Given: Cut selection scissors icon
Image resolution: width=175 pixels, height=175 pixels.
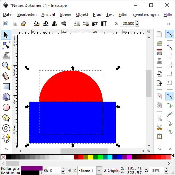Looking at the screenshot, I should [x=159, y=127].
